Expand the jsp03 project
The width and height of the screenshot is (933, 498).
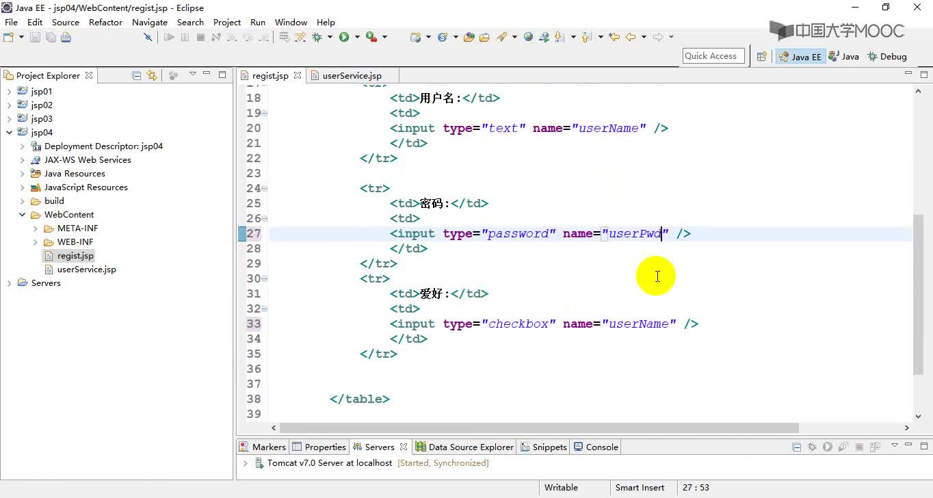(9, 118)
